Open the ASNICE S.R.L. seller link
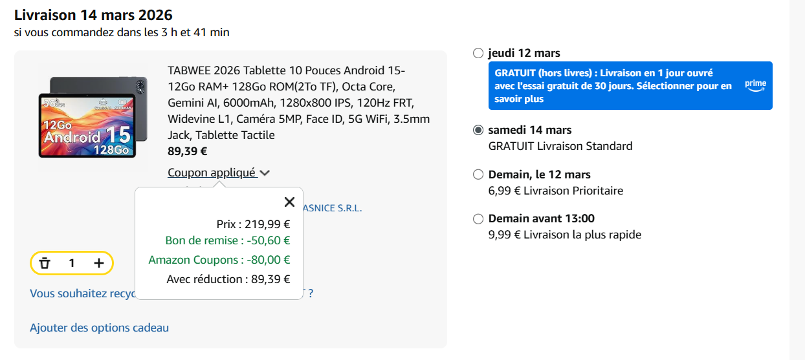The image size is (805, 360). point(333,208)
